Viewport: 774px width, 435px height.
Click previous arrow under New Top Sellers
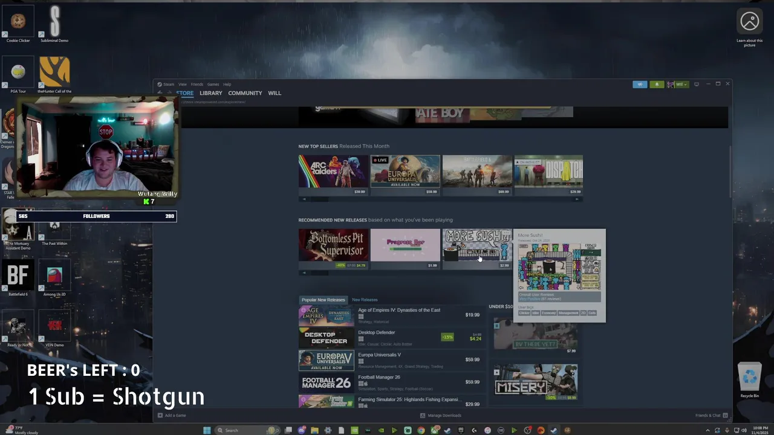click(x=304, y=199)
